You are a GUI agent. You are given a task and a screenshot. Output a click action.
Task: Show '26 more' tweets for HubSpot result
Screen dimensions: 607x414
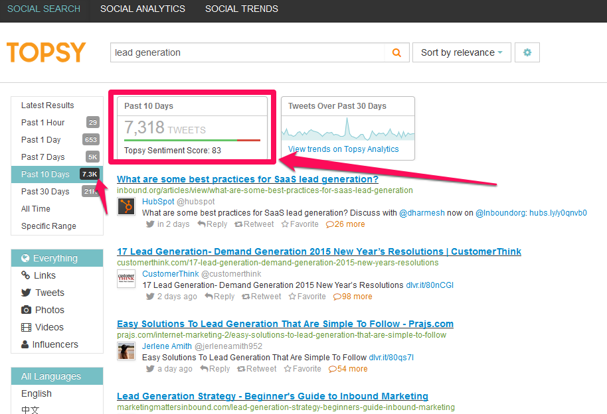[345, 224]
